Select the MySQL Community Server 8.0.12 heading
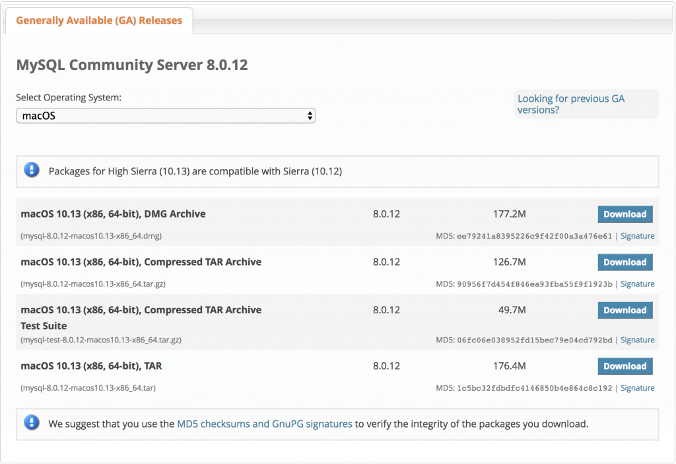The width and height of the screenshot is (676, 464). click(x=132, y=65)
